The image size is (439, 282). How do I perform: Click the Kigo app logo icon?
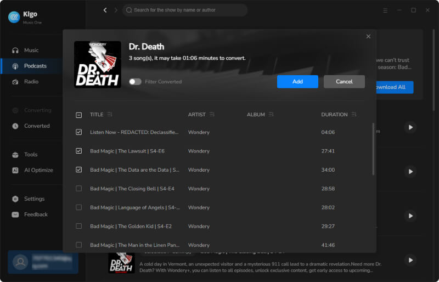point(14,17)
